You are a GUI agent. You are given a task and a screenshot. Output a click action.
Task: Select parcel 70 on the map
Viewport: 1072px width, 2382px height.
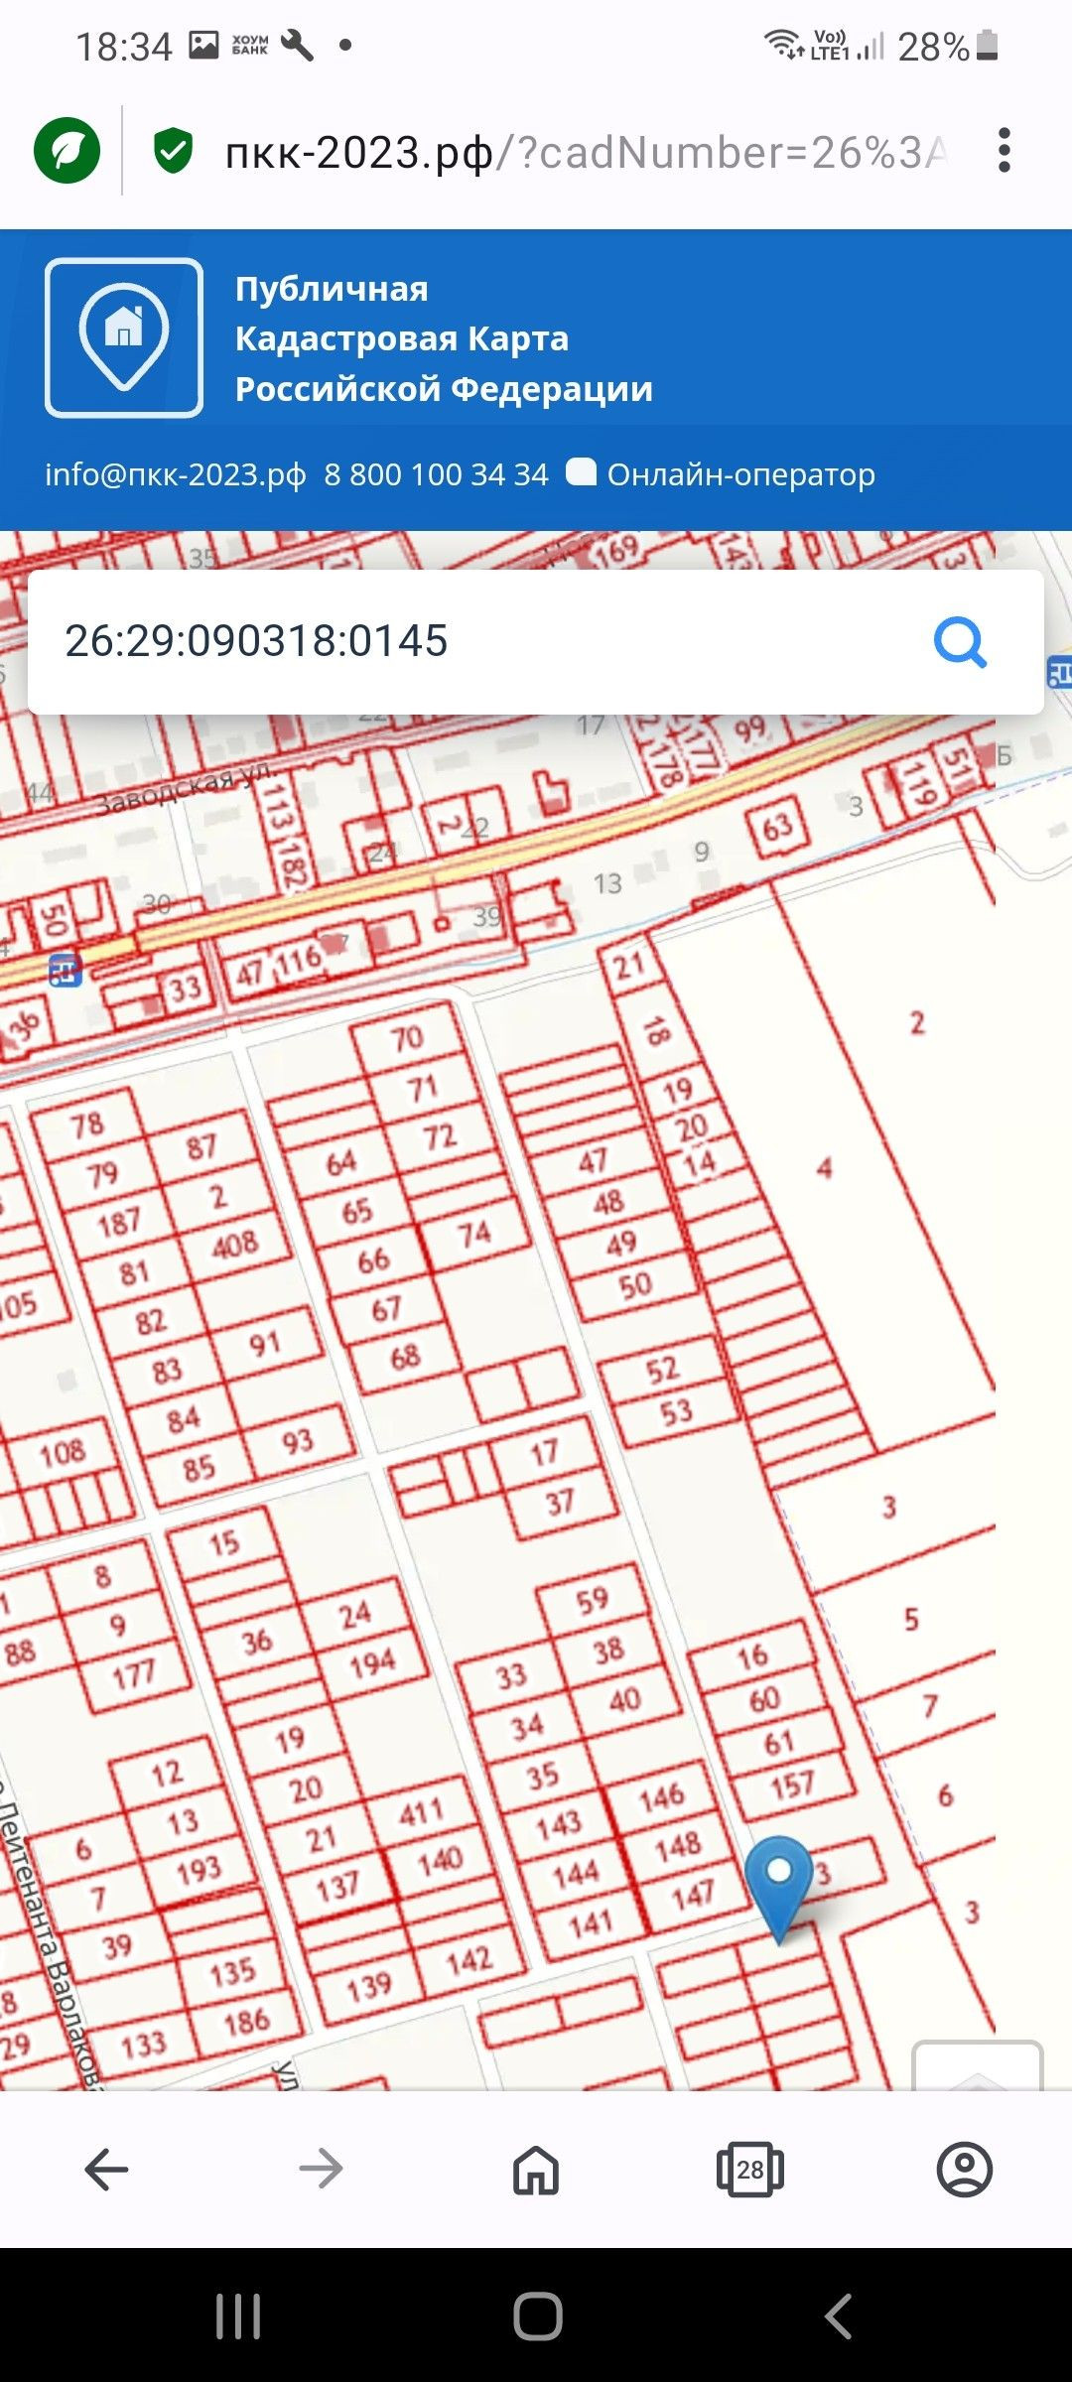coord(407,1038)
